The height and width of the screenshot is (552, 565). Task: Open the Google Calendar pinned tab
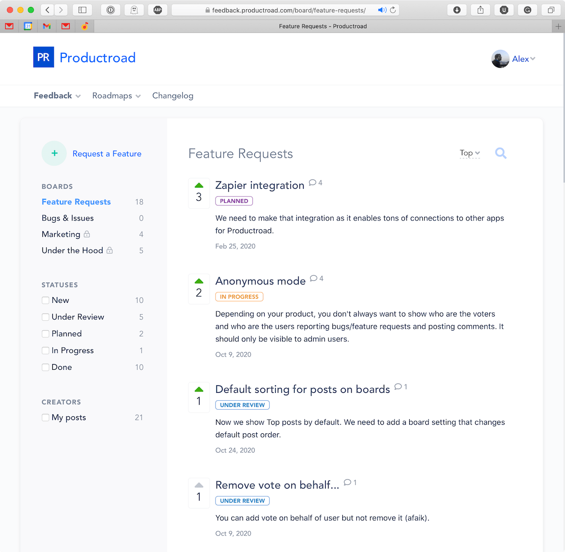click(x=28, y=26)
